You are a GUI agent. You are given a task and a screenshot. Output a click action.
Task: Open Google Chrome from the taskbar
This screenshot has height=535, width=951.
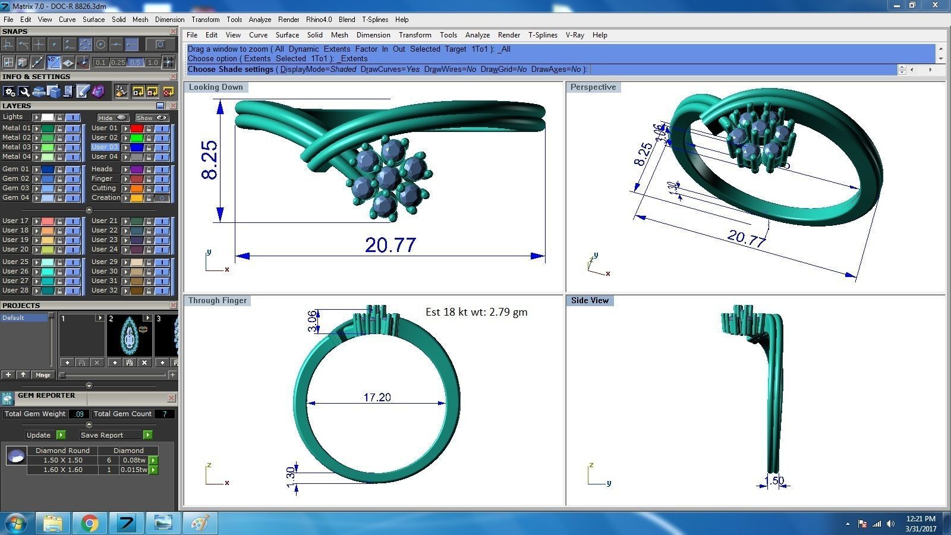[90, 523]
